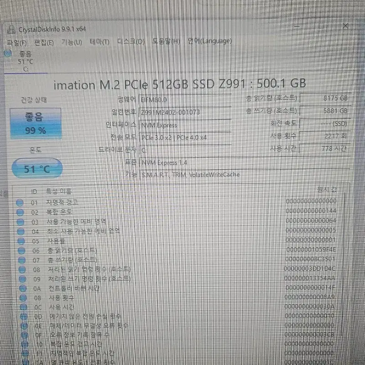Click status circle for attribute 0E
This screenshot has width=365, height=365.
click(x=24, y=326)
